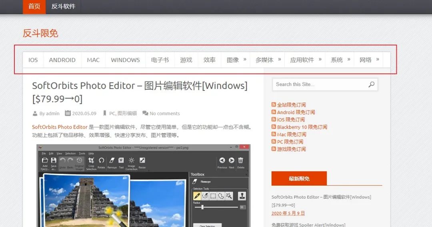The height and width of the screenshot is (227, 432).
Task: Select 游戏 category in navigation
Action: tap(186, 60)
